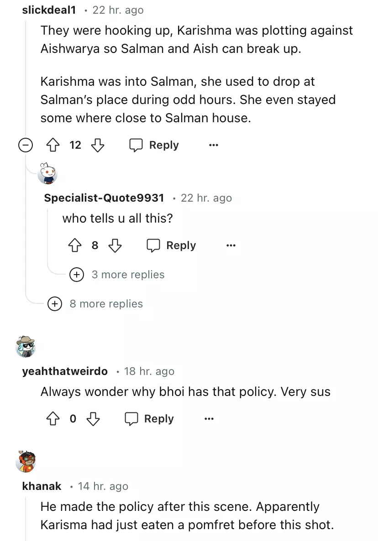Click yeahthatweirdo's avatar icon
The image size is (378, 541).
[26, 347]
